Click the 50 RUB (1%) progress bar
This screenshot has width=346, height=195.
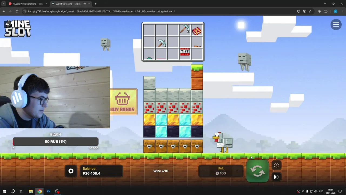[55, 142]
